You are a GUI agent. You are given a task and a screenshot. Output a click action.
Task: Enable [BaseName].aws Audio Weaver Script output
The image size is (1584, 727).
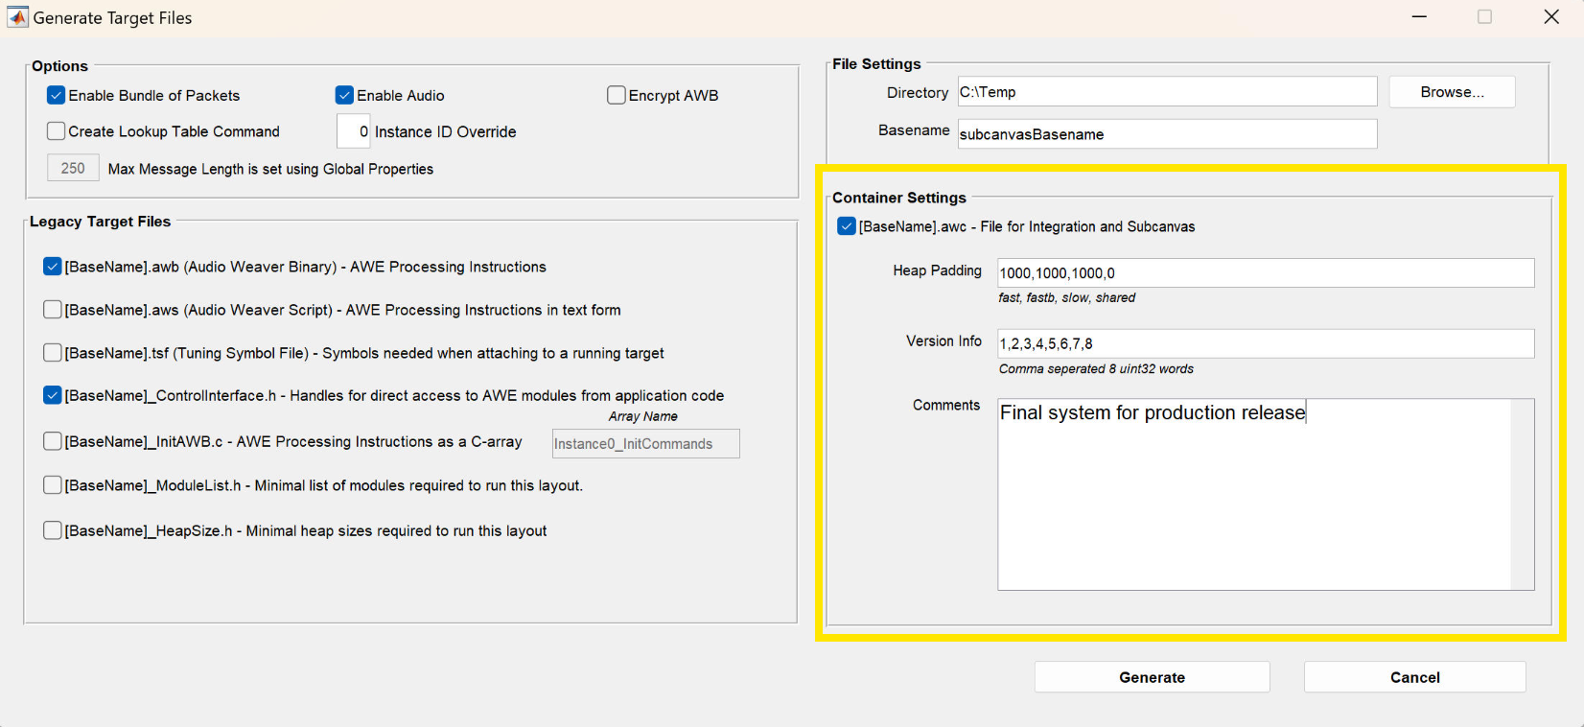pyautogui.click(x=53, y=310)
